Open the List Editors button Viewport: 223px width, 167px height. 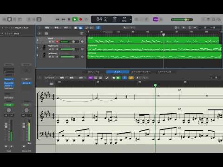203,19
